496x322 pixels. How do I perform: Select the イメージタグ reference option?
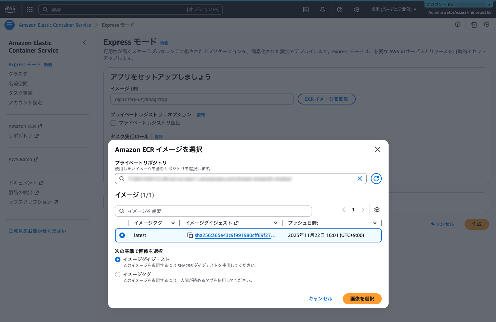tap(118, 274)
